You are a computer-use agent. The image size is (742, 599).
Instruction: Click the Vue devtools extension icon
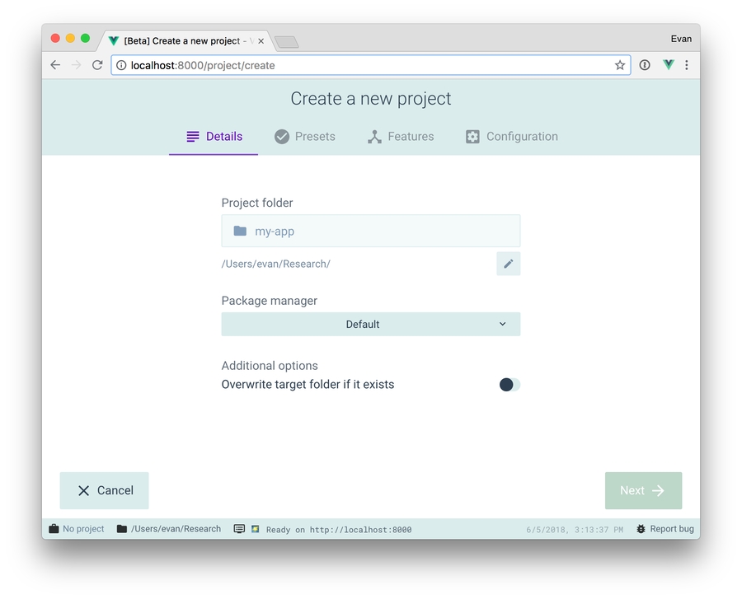click(x=668, y=65)
